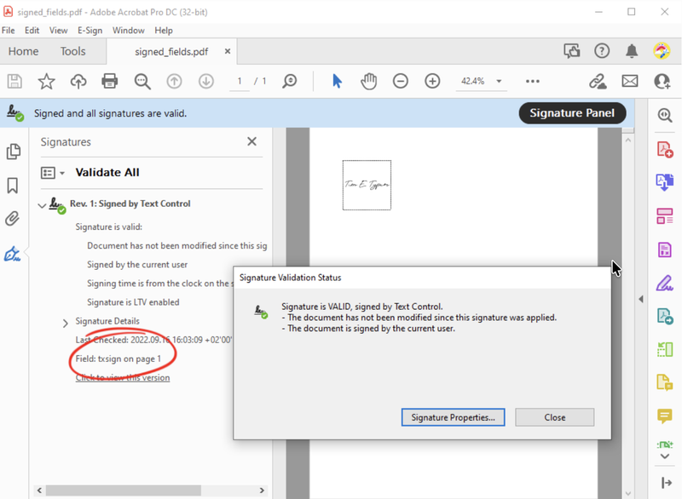Viewport: 682px width, 499px height.
Task: Open the View menu
Action: [x=58, y=31]
